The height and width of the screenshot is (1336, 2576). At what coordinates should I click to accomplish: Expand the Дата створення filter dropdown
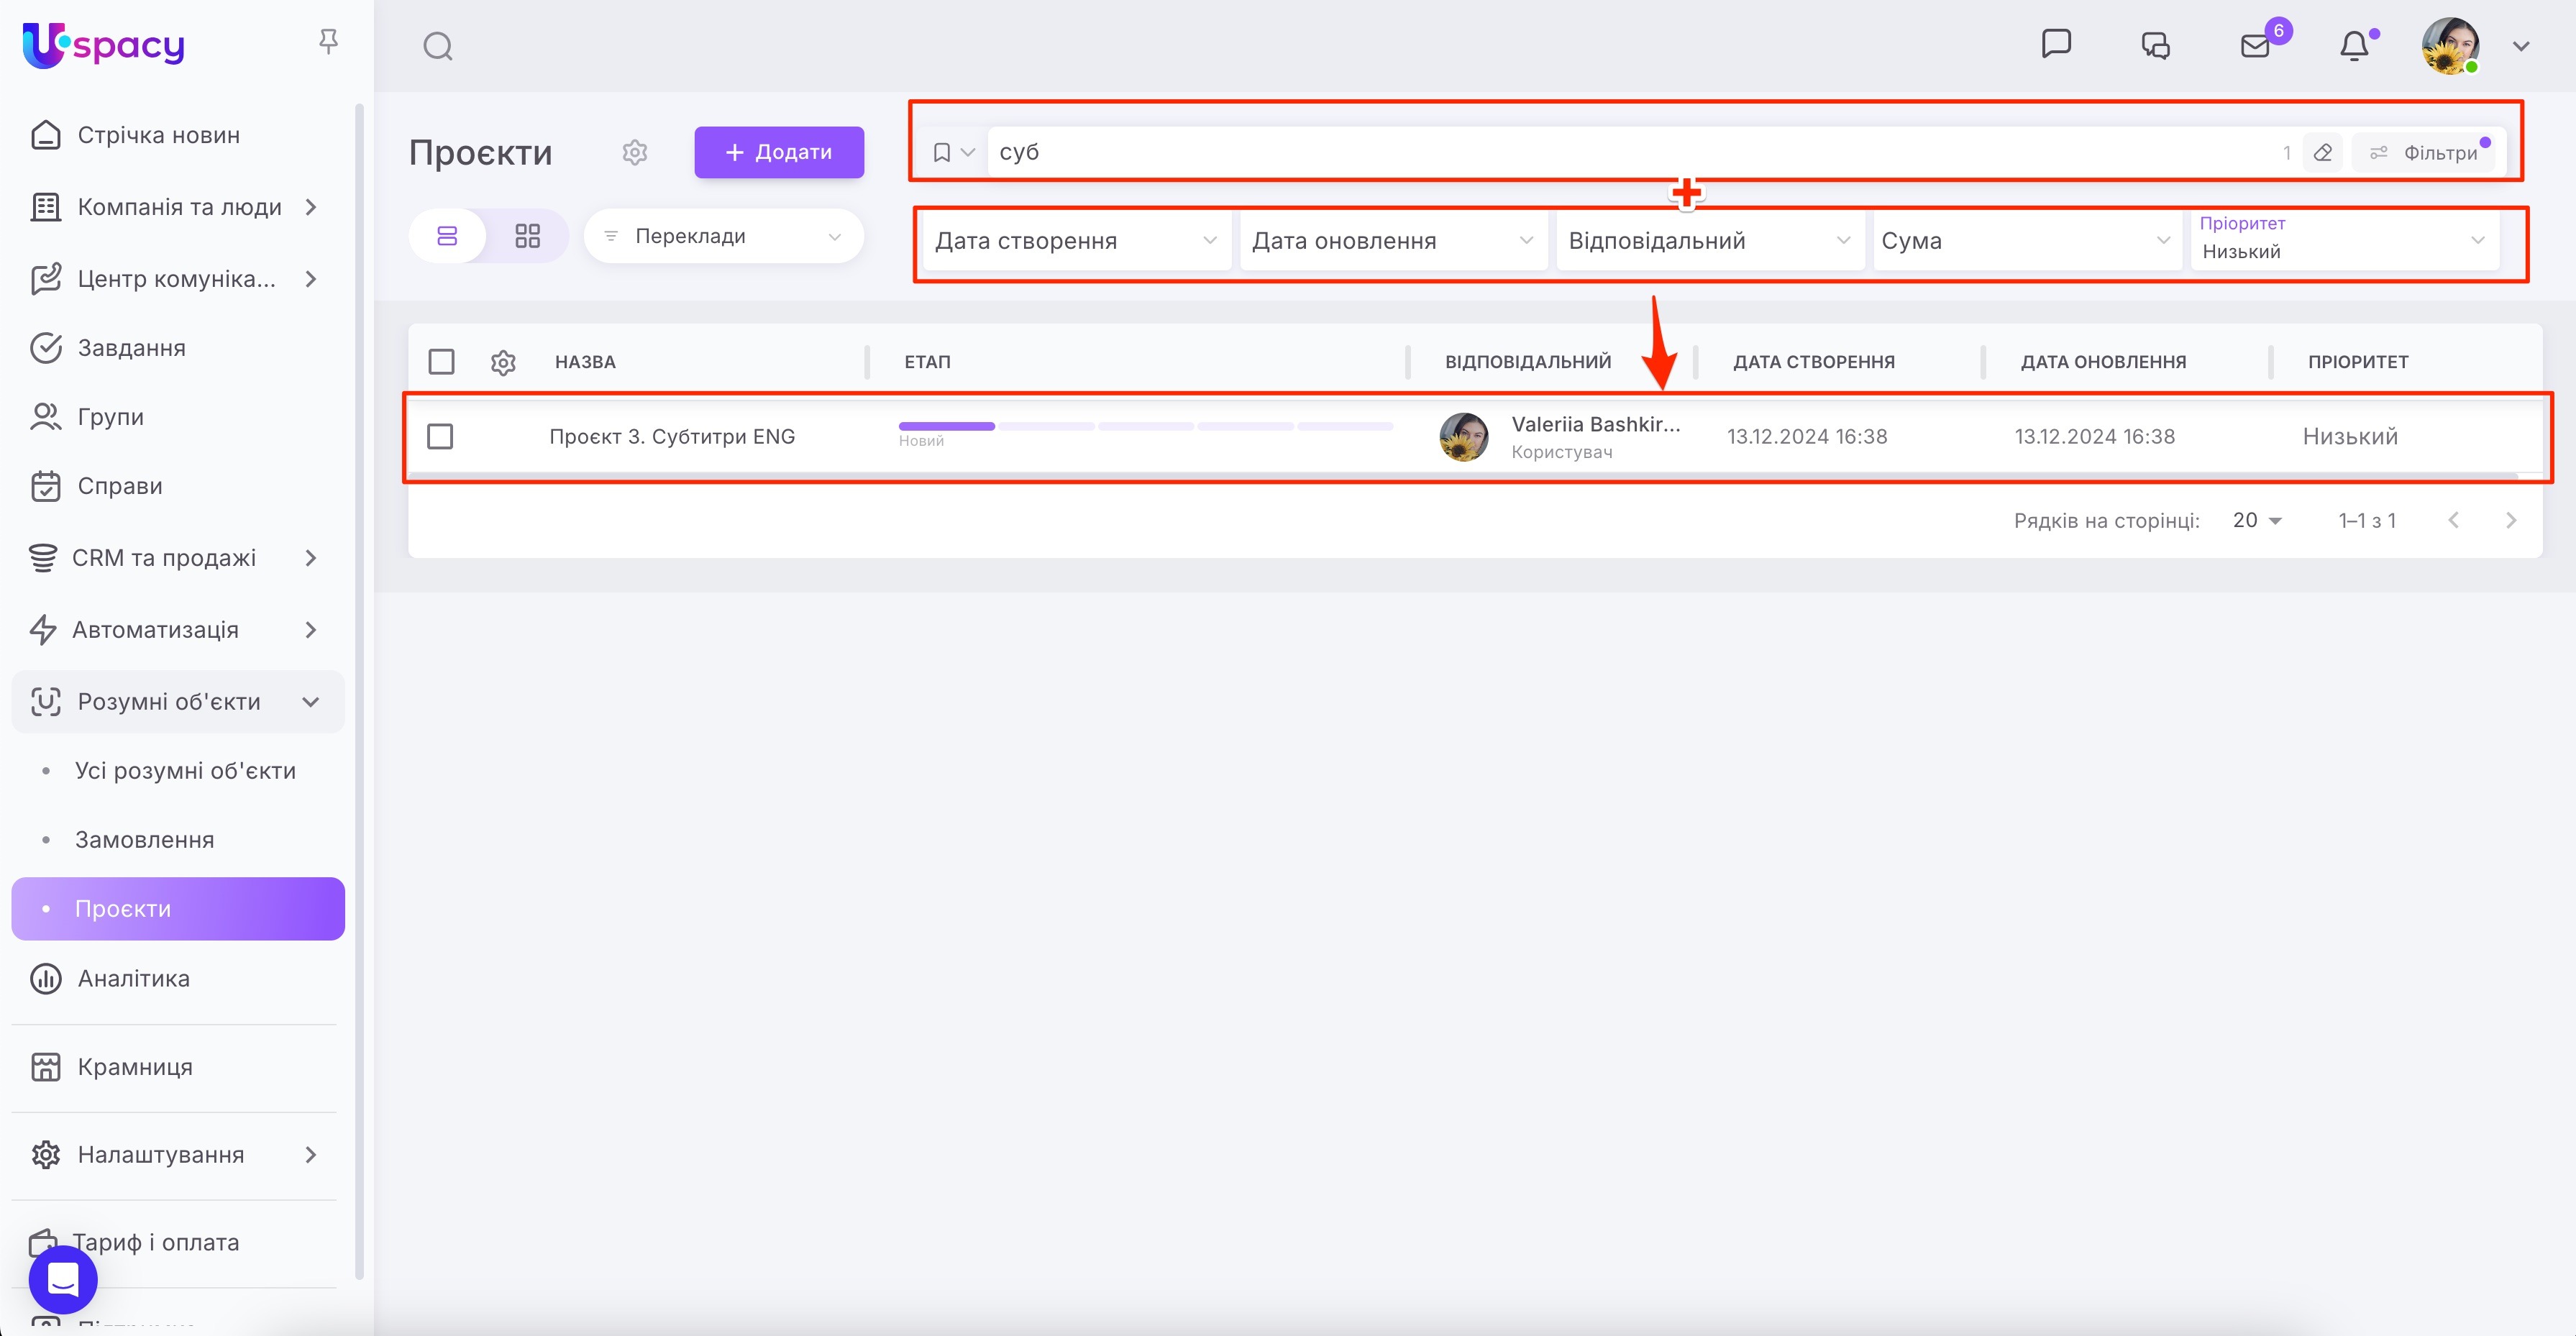pyautogui.click(x=1075, y=241)
